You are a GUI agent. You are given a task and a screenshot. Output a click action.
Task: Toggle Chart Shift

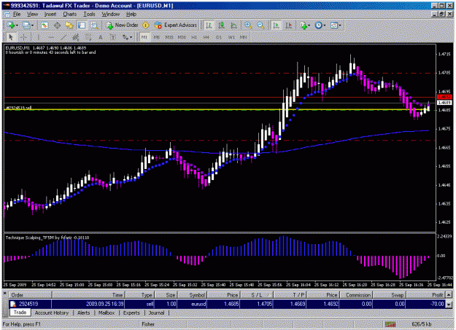click(x=288, y=25)
